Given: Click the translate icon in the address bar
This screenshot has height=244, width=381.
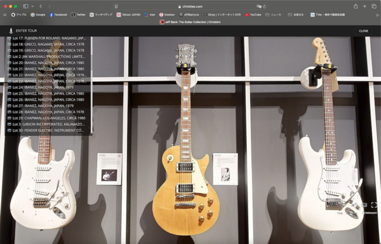Looking at the screenshot, I should tap(259, 6).
